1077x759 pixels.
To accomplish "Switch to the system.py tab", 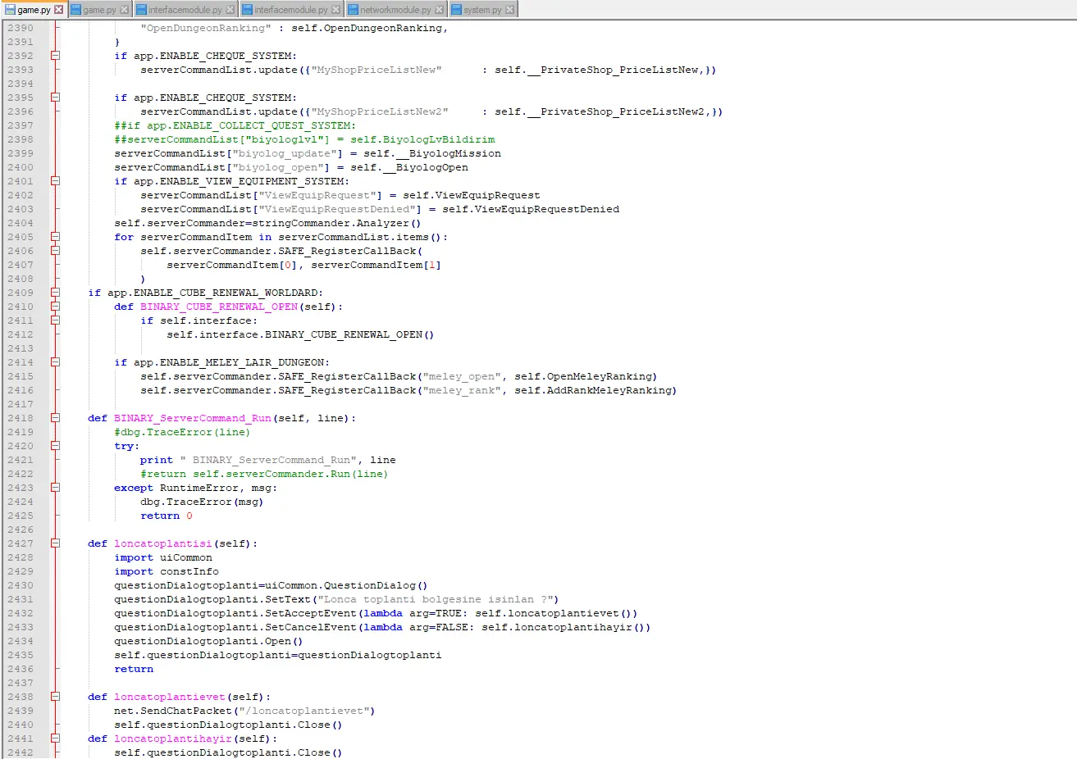I will click(482, 10).
